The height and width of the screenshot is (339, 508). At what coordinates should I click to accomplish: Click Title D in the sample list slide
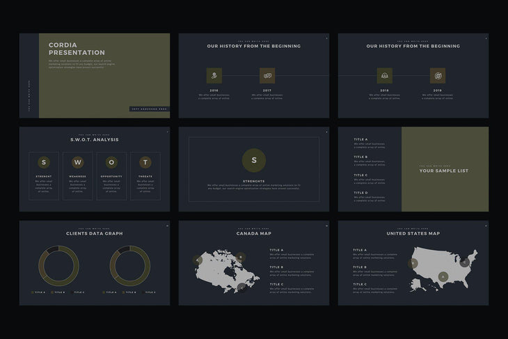361,193
